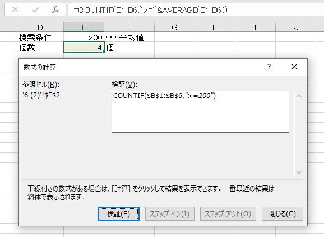Image resolution: width=324 pixels, height=237 pixels.
Task: Click the fill handle of cell E2
Action: [104, 52]
